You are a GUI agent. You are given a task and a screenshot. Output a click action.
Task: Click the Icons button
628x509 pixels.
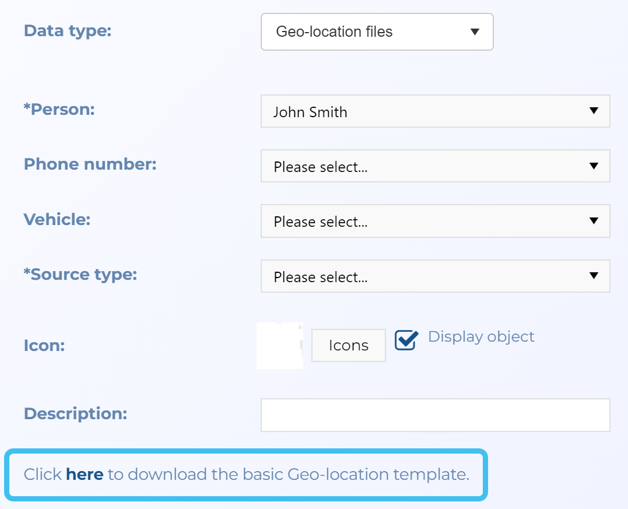click(x=348, y=346)
